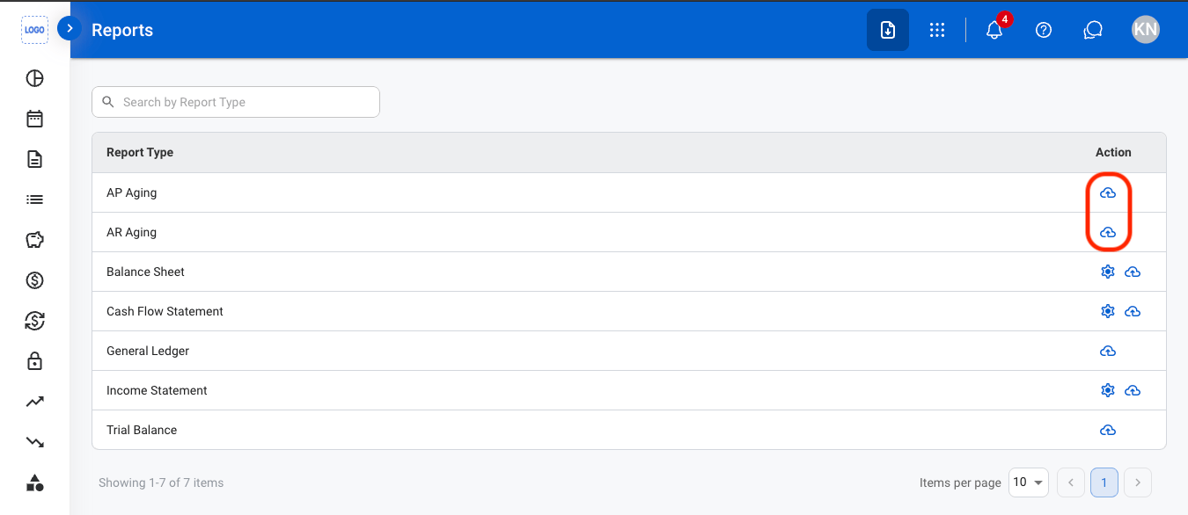The height and width of the screenshot is (515, 1188).
Task: Open Income Statement settings gear
Action: [x=1108, y=390]
